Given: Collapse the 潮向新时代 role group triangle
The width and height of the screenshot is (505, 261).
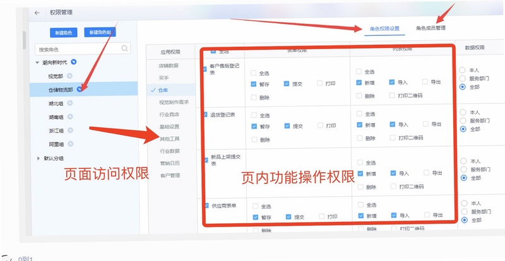Looking at the screenshot, I should [37, 62].
